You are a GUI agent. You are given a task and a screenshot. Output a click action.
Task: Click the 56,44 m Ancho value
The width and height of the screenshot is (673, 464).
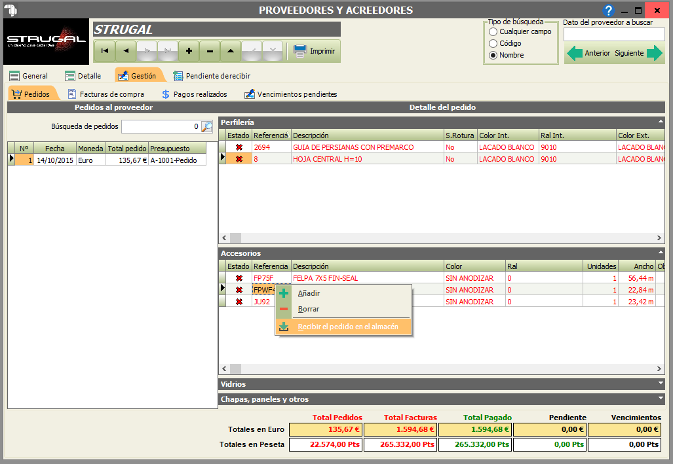point(637,278)
